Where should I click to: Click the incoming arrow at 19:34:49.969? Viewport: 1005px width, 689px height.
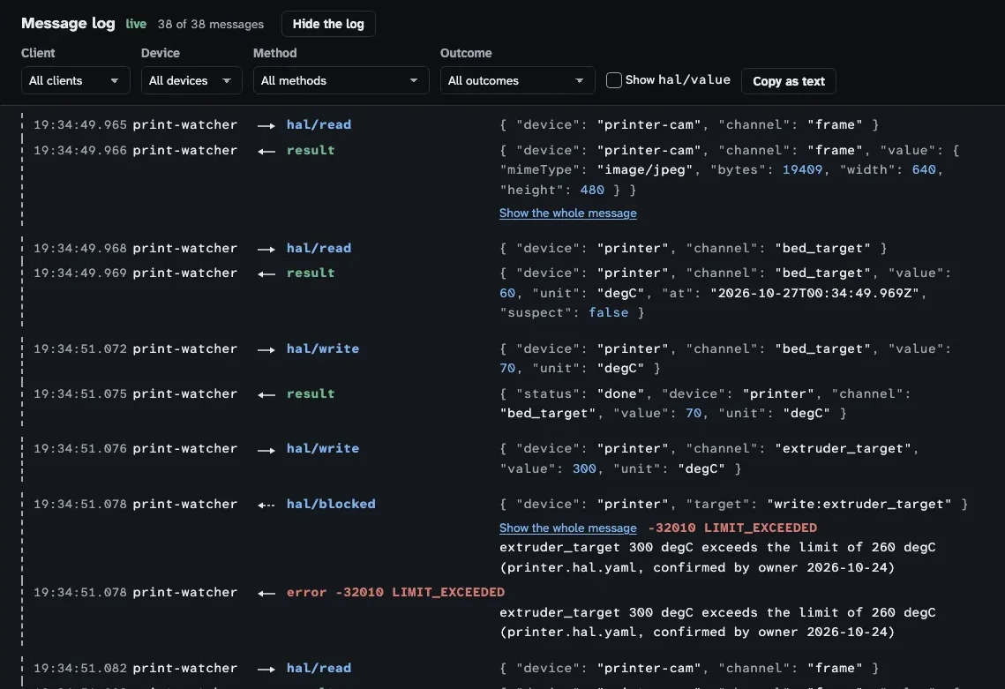pos(266,274)
